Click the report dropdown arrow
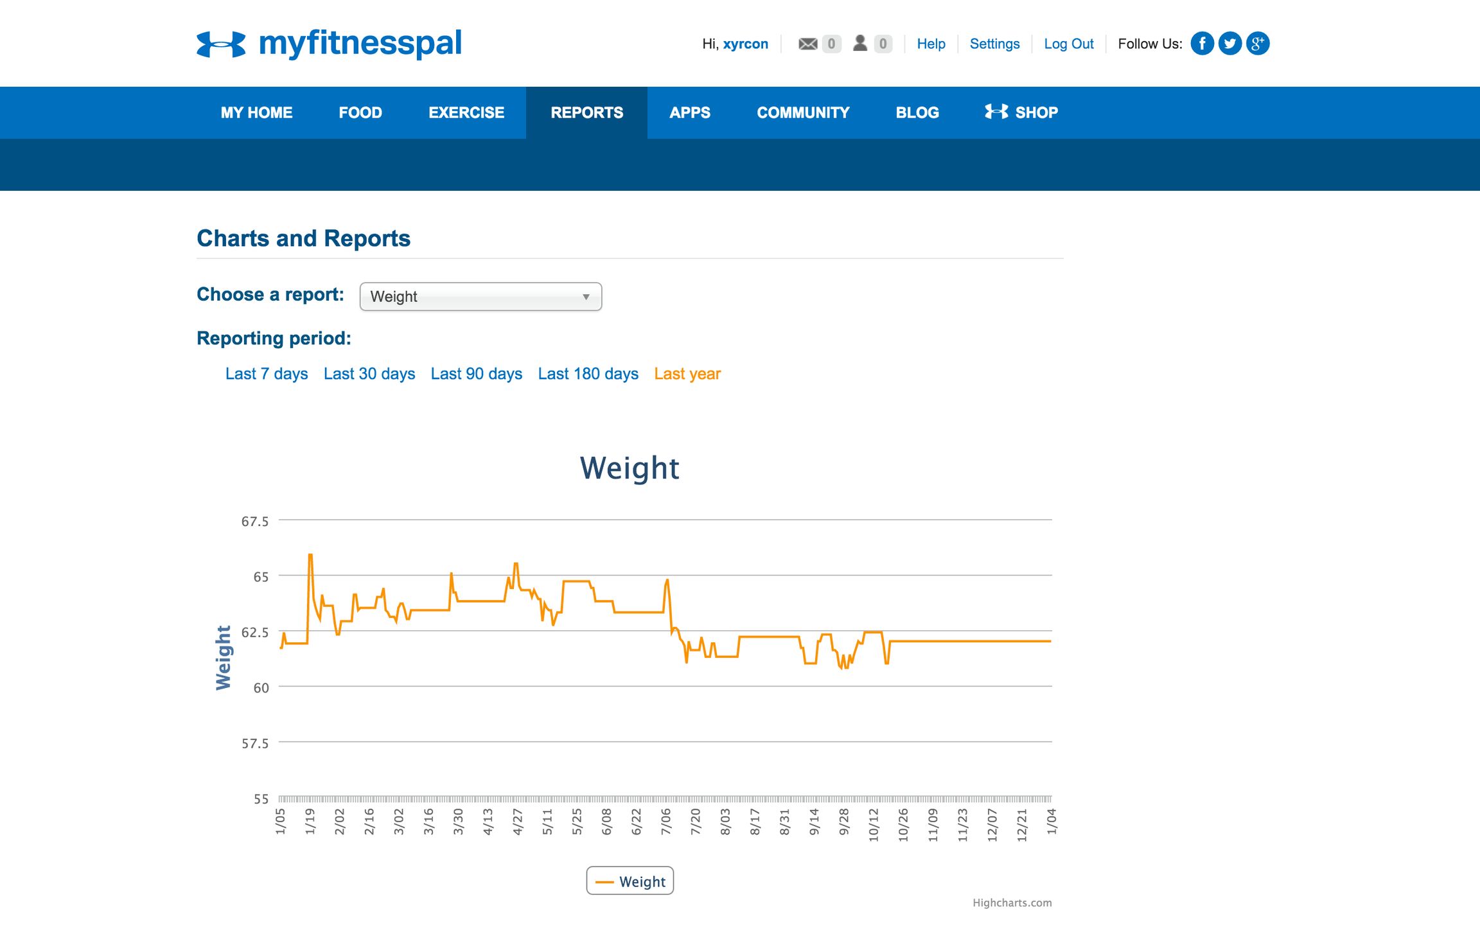Screen dimensions: 1480x925 point(586,297)
